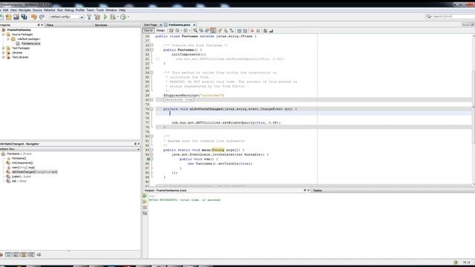The height and width of the screenshot is (267, 475).
Task: Select Fantasma.java in Projects tree
Action: click(30, 44)
